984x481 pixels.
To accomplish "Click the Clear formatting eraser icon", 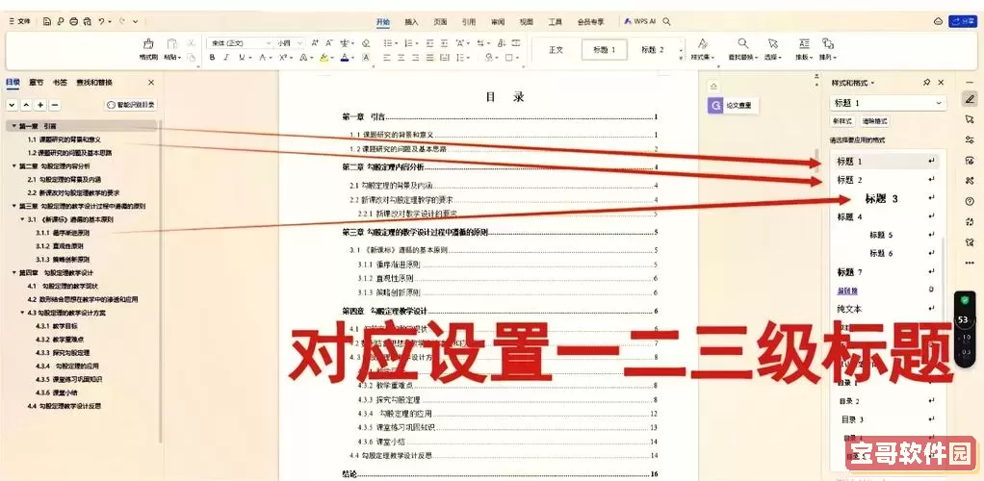I will coord(366,42).
